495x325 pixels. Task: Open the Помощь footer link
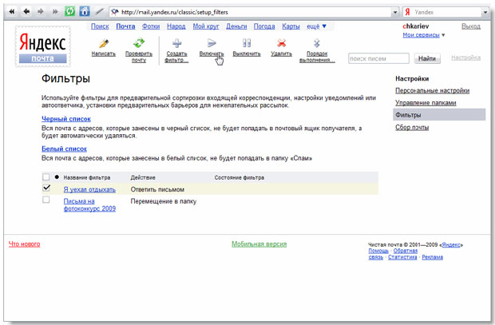click(x=378, y=251)
